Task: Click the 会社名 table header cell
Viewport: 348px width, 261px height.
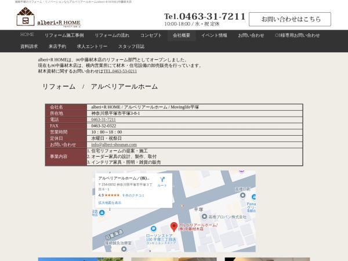Action: tap(66, 107)
